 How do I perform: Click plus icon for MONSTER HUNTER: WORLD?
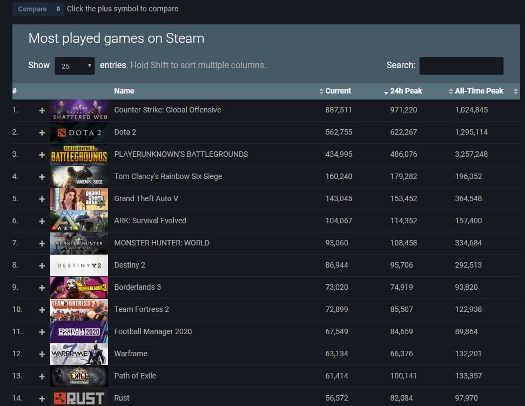click(42, 243)
